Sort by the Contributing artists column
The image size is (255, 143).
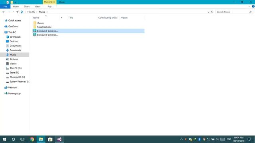[x=108, y=17]
